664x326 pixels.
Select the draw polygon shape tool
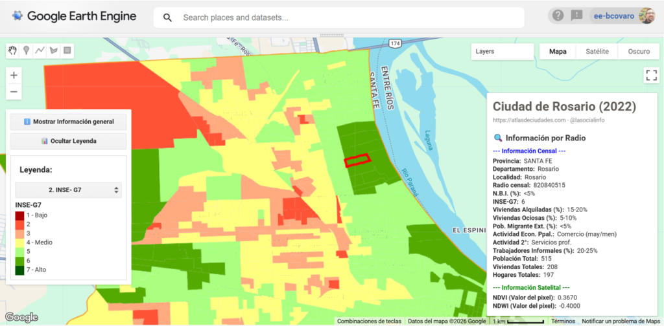54,50
